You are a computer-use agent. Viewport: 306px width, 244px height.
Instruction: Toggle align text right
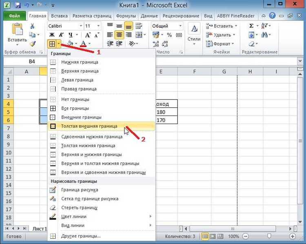pyautogui.click(x=129, y=35)
